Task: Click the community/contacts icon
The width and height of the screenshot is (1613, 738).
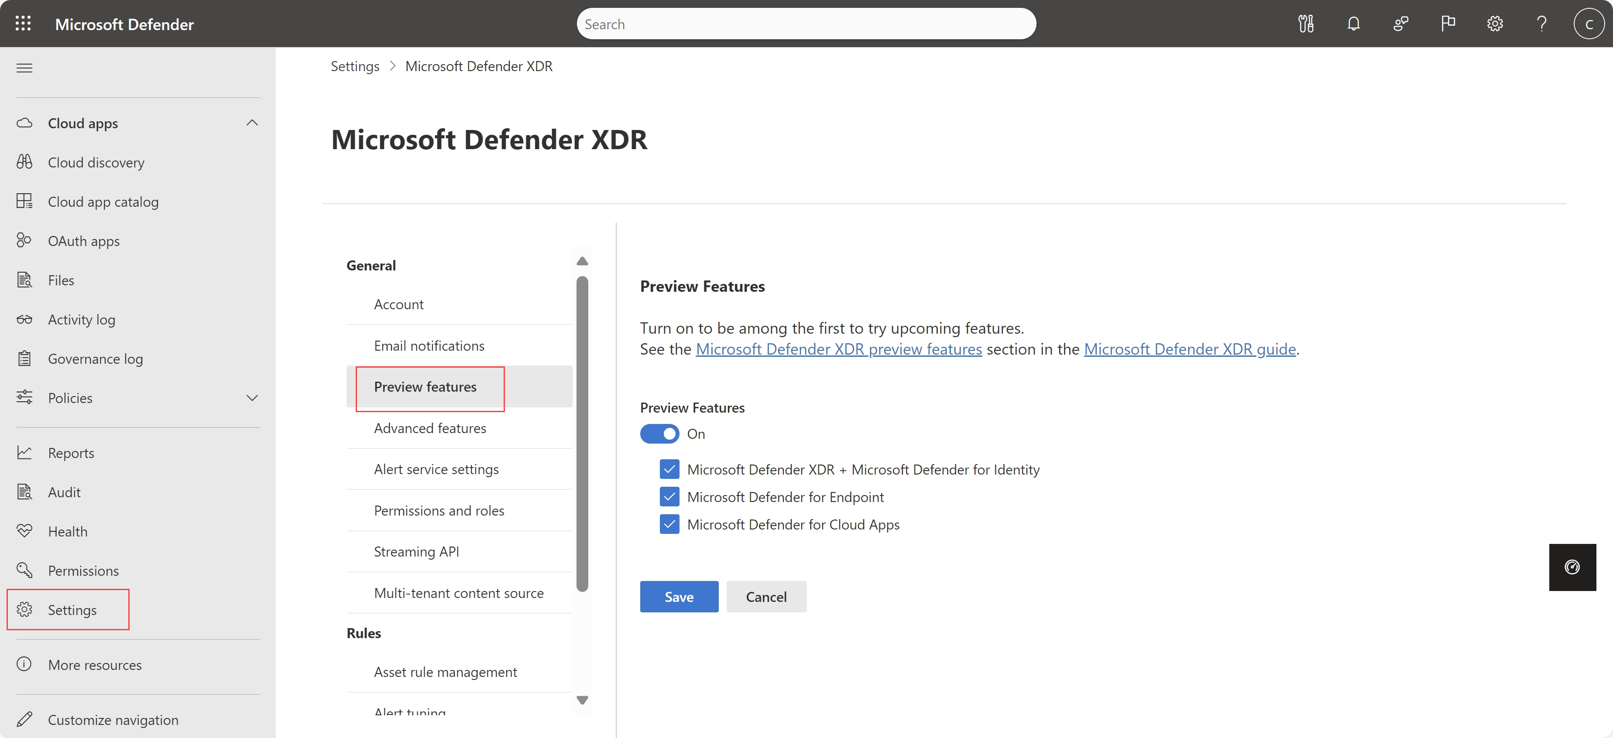Action: point(1400,24)
